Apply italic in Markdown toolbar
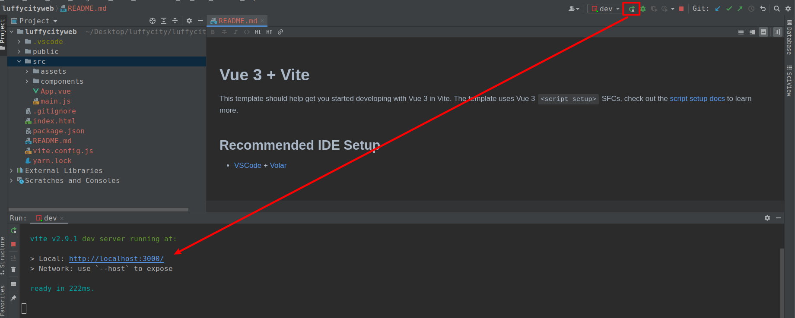This screenshot has height=318, width=795. click(x=235, y=32)
